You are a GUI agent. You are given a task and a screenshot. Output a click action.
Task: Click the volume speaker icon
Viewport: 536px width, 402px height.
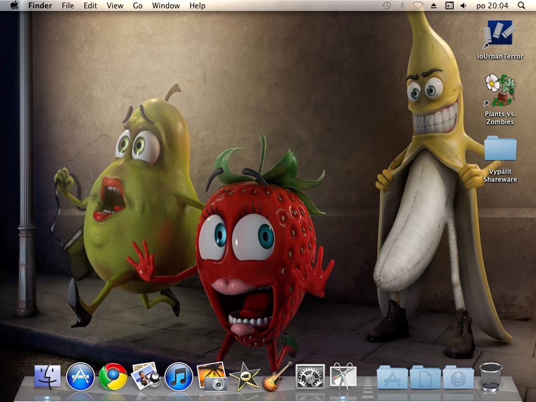(x=464, y=5)
